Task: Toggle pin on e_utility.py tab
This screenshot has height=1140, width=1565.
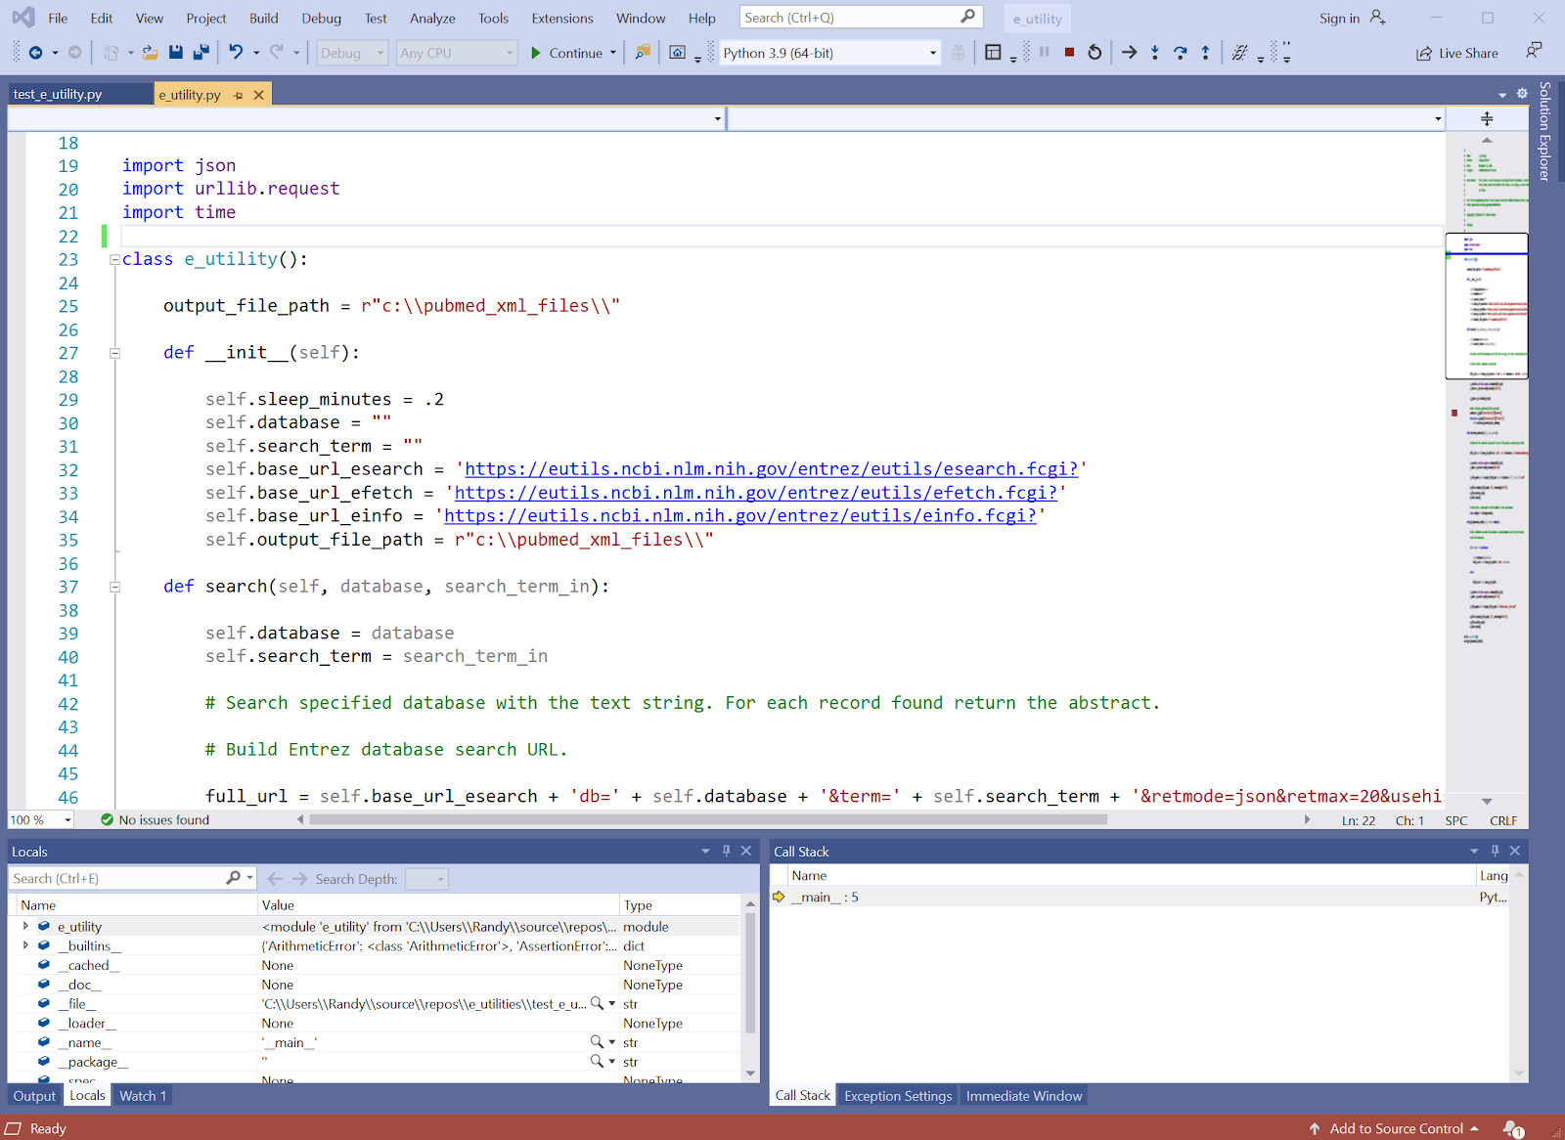Action: (239, 95)
